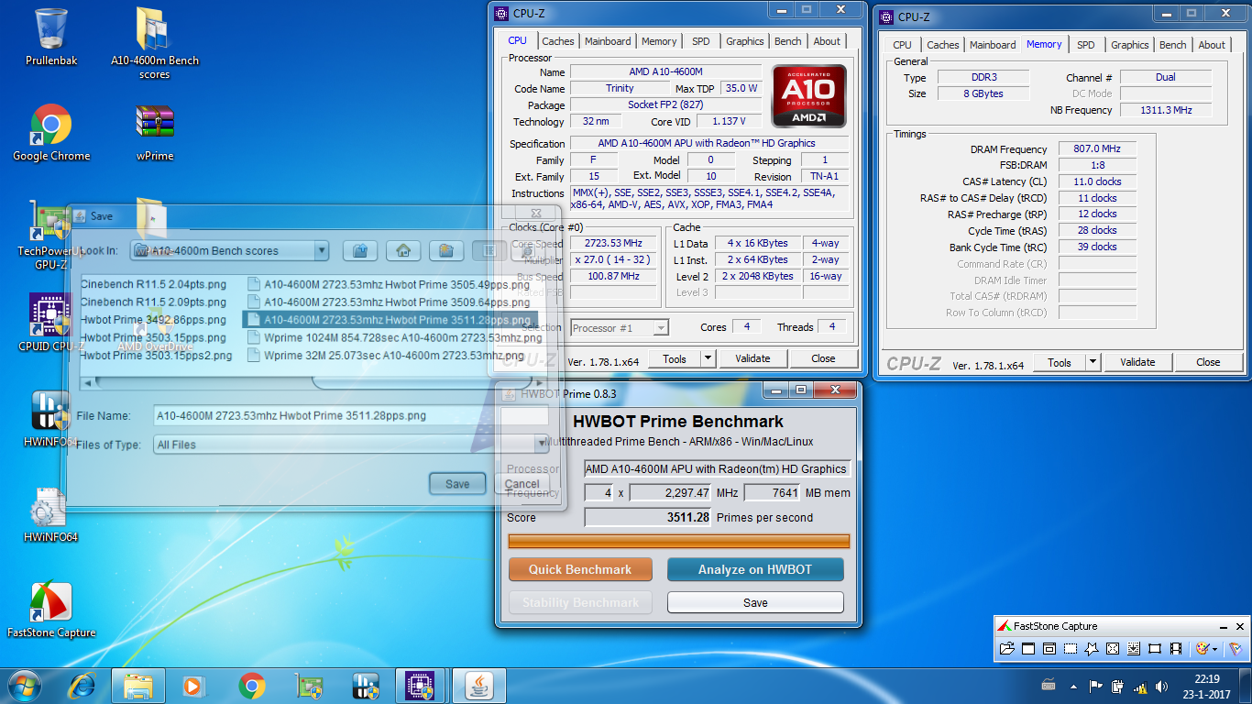Open Look In folder dropdown
This screenshot has width=1252, height=704.
pyautogui.click(x=229, y=250)
